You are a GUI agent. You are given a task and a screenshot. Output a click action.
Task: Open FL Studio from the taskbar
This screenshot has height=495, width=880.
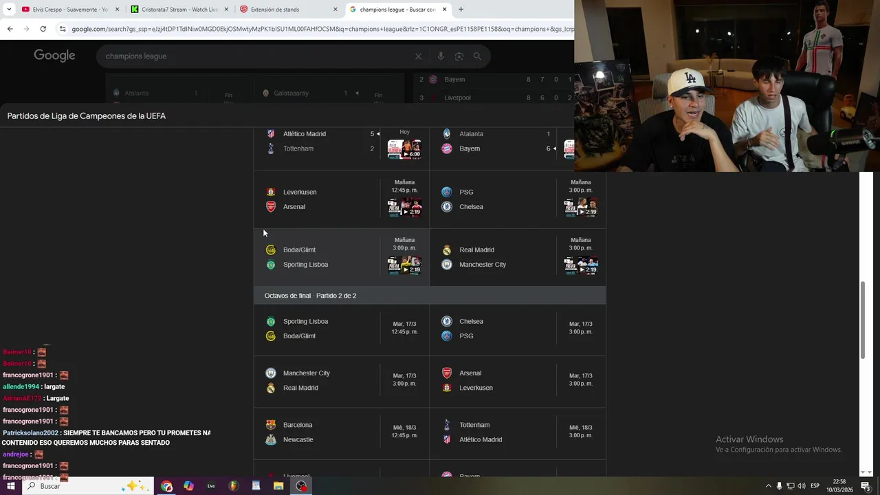coord(234,486)
